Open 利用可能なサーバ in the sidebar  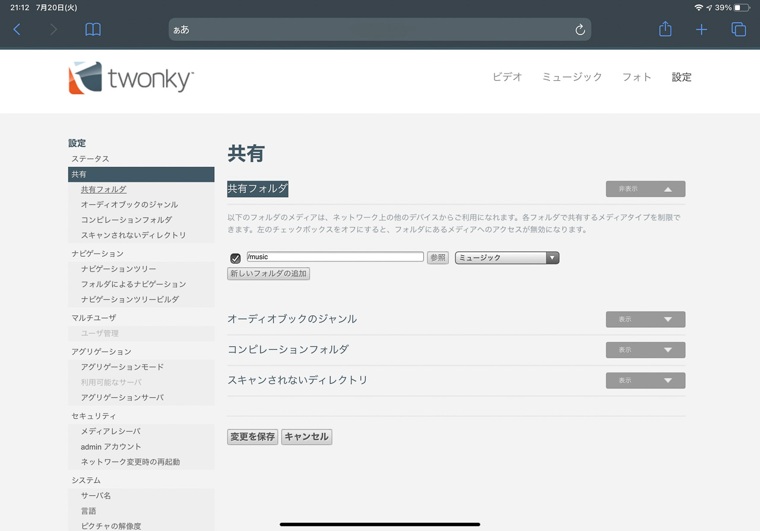tap(111, 382)
